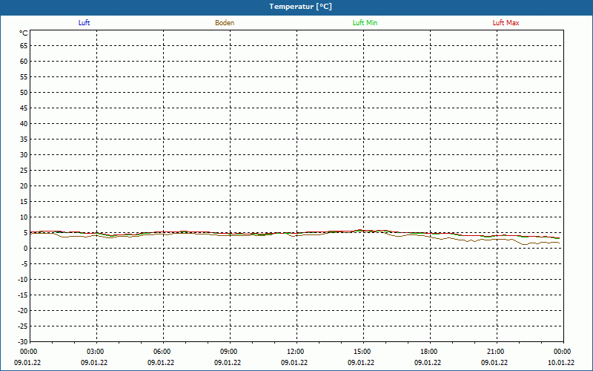Click the 60 value on the temperature axis
Screen dimensions: 593x371
24,62
